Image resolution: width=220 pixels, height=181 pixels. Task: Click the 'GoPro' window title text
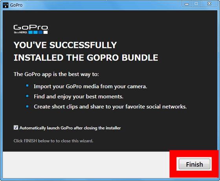click(x=16, y=5)
